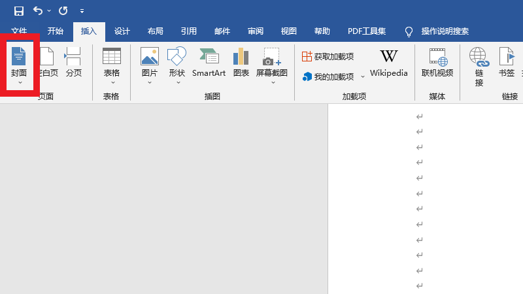Open the 审阅 ribbon tab

click(x=256, y=31)
